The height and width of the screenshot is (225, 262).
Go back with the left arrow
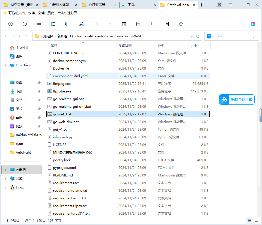click(x=6, y=36)
